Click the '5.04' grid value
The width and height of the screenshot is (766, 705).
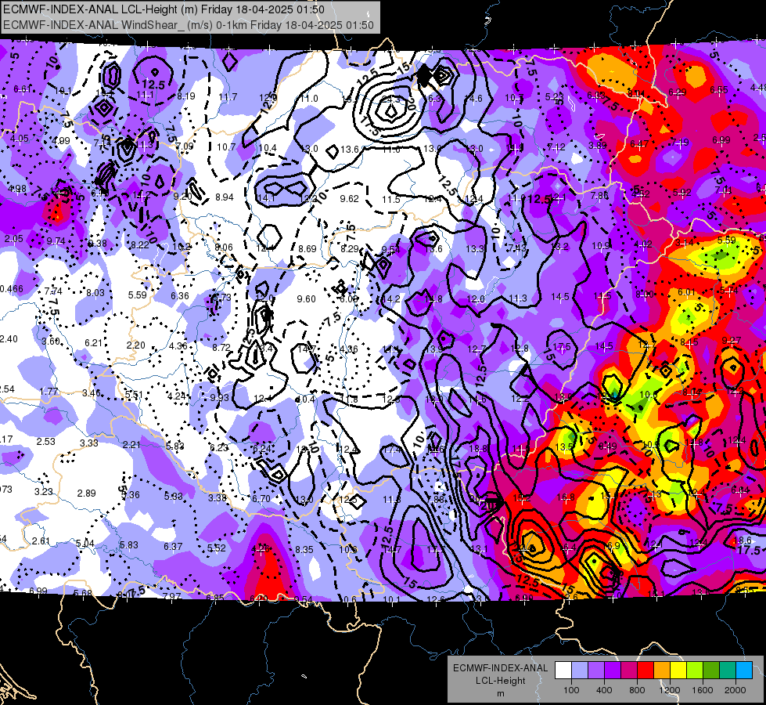pyautogui.click(x=85, y=544)
